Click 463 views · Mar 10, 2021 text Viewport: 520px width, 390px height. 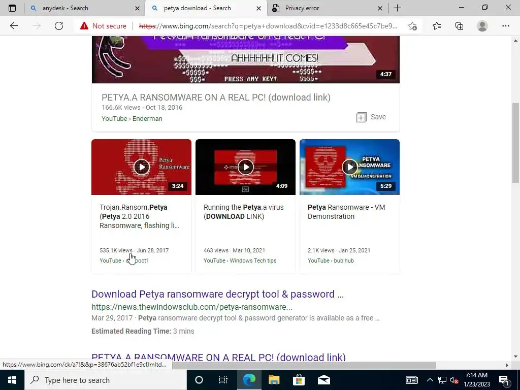click(234, 250)
